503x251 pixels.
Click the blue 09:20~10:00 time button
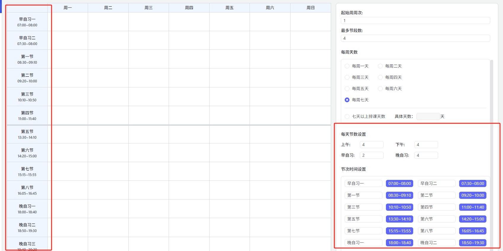point(473,195)
